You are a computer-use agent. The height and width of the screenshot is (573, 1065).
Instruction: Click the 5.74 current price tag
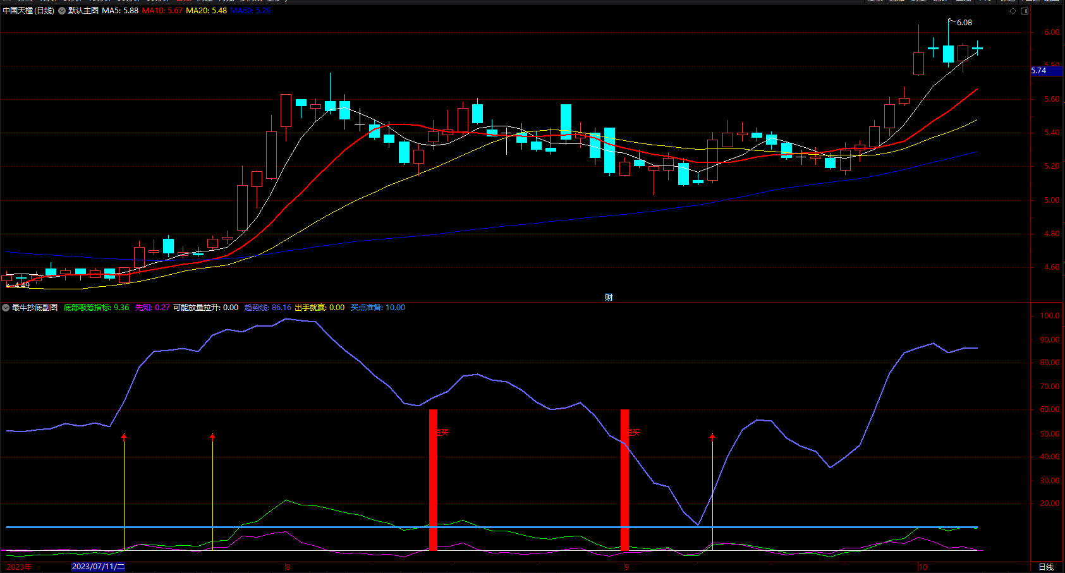click(x=1047, y=71)
